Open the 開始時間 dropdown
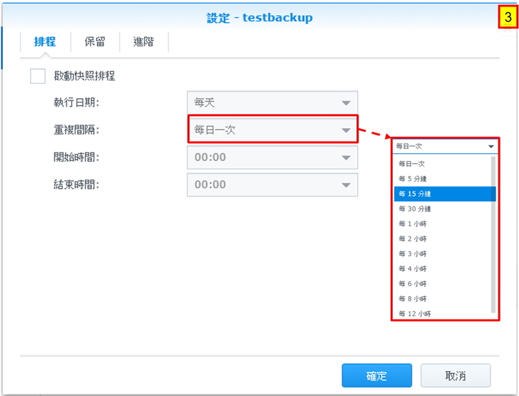519x396 pixels. [272, 157]
